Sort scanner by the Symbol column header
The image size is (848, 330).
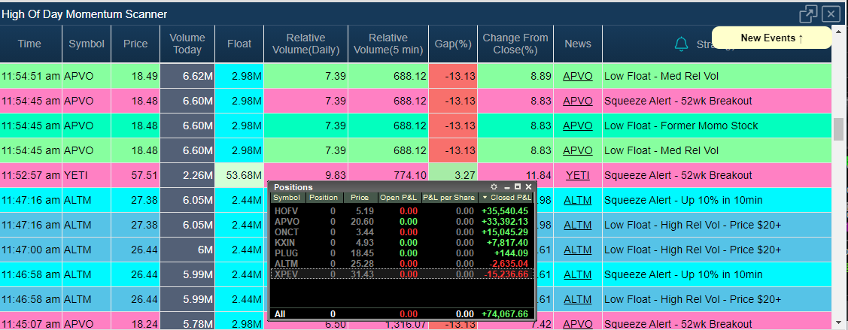(87, 44)
